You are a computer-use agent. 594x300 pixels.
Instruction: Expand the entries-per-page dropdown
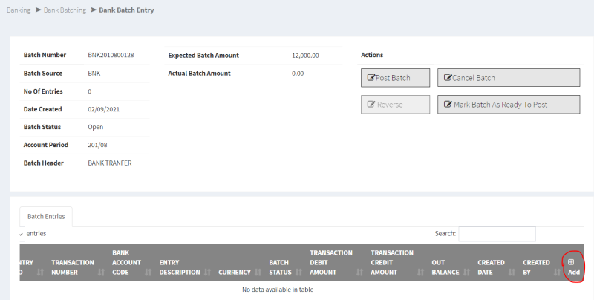point(22,234)
